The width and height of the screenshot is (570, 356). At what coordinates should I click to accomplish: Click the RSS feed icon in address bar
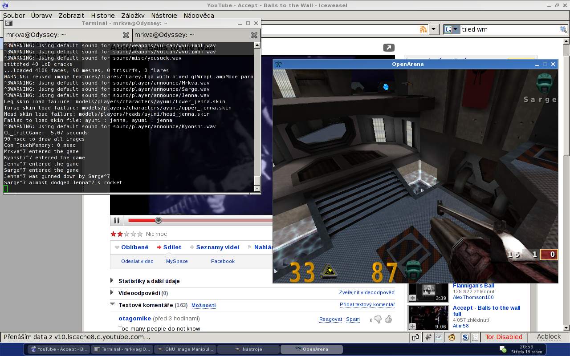[x=423, y=29]
